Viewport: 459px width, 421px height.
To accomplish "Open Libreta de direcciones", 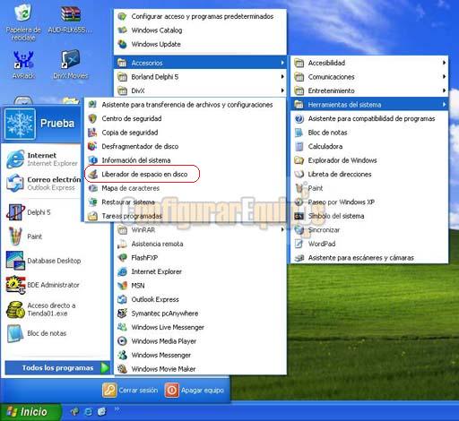I will click(369, 174).
